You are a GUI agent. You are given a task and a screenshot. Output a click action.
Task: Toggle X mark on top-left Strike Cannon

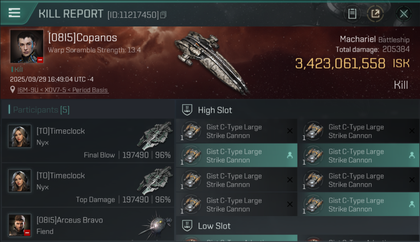click(x=290, y=131)
